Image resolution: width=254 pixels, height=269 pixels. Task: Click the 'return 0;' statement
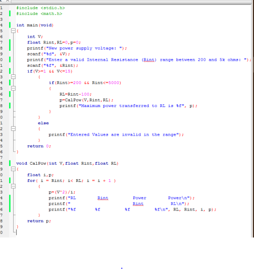click(39, 146)
